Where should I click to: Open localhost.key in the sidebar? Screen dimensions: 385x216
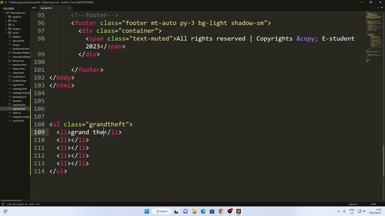click(x=19, y=81)
